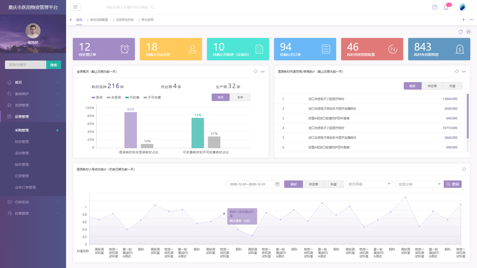Refresh the dashboard using top-right refresh icon

click(x=460, y=32)
